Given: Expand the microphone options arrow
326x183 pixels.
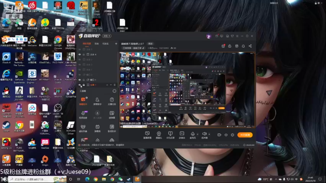Looking at the screenshot, I should coord(198,134).
